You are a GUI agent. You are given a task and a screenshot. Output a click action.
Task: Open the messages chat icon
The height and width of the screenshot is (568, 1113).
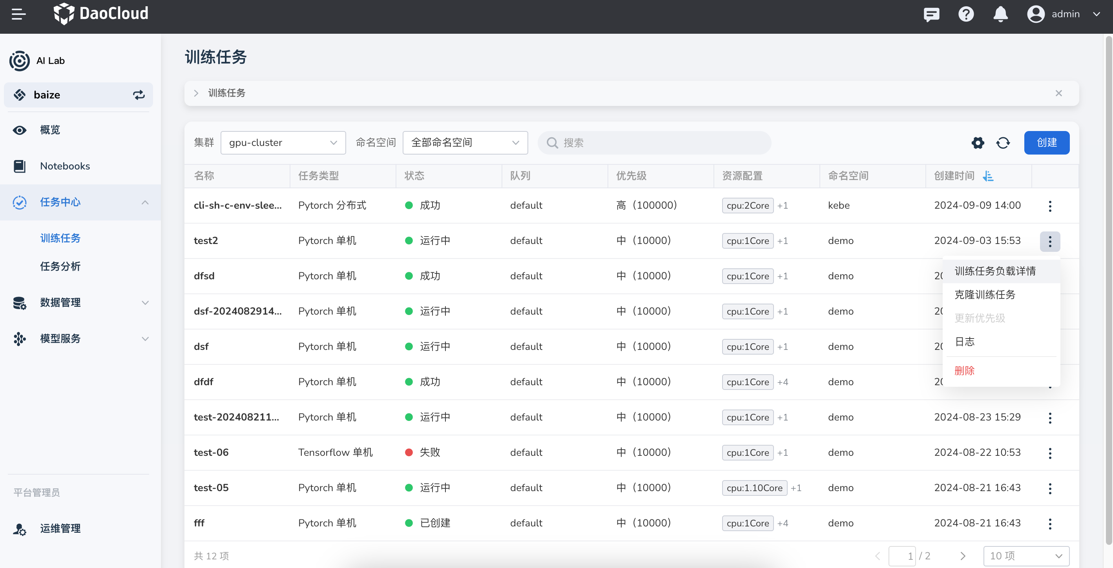point(931,14)
